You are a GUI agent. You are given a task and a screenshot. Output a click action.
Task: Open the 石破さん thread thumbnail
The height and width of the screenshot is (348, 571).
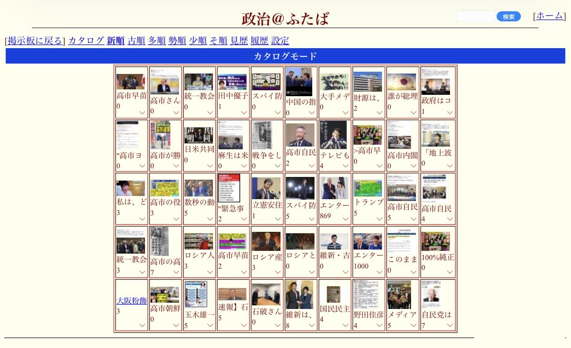pos(266,294)
